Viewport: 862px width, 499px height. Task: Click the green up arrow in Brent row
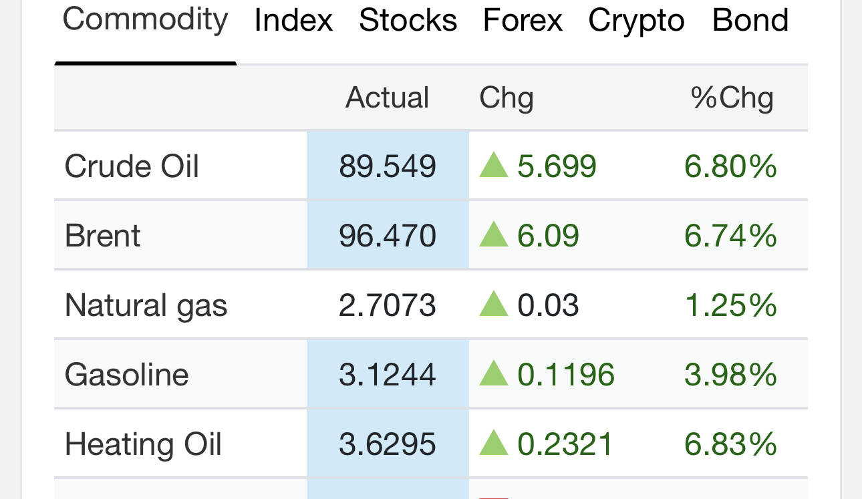click(494, 235)
